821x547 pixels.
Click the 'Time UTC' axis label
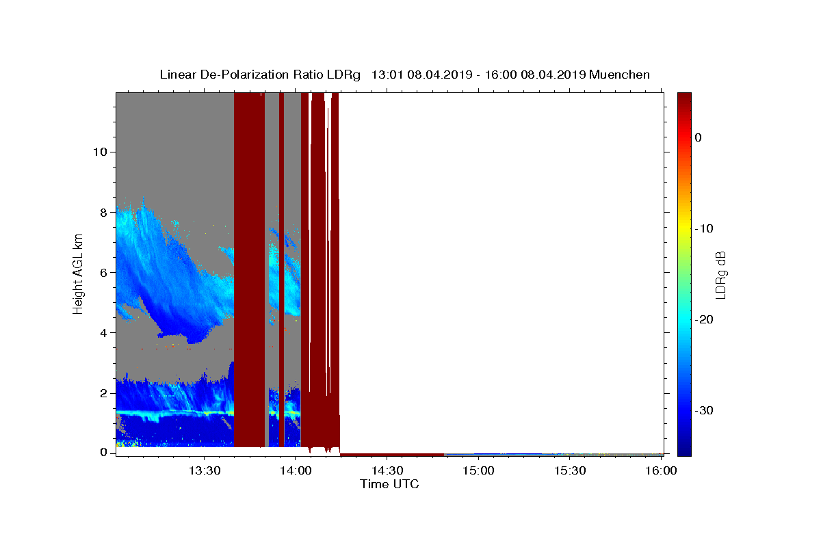click(x=389, y=484)
